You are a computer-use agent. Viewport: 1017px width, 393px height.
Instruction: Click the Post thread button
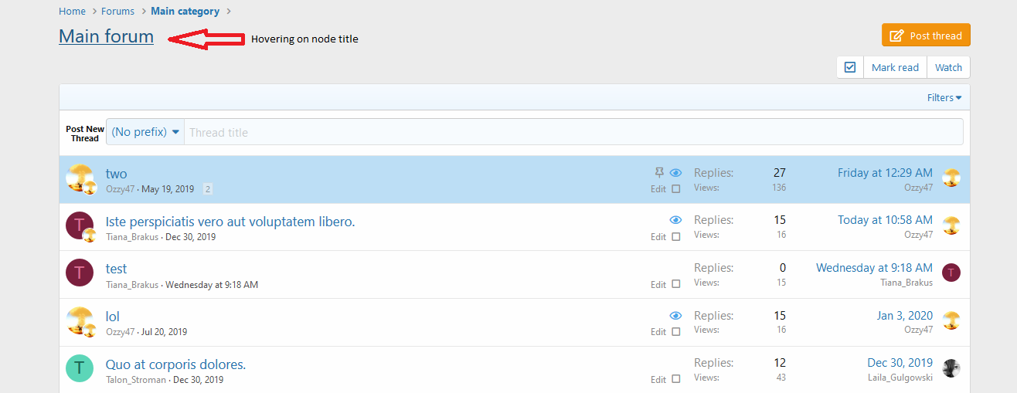click(x=926, y=36)
